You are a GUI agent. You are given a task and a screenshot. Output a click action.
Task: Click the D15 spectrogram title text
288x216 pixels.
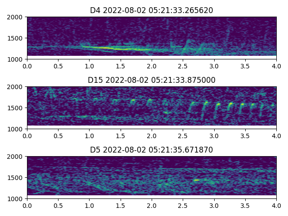click(152, 80)
